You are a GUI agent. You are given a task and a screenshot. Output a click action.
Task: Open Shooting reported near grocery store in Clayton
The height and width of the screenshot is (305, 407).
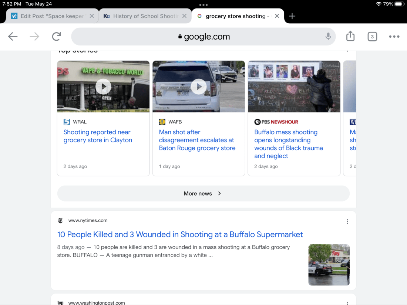tap(98, 136)
